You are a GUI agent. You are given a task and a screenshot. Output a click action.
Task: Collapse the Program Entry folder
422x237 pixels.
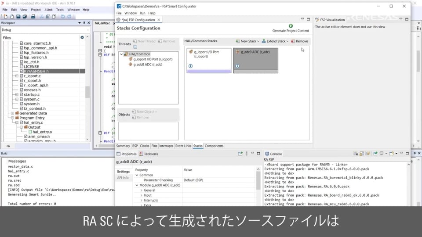coord(12,118)
